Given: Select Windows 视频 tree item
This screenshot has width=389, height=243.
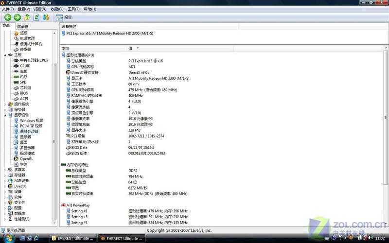Looking at the screenshot, I should [x=32, y=121].
